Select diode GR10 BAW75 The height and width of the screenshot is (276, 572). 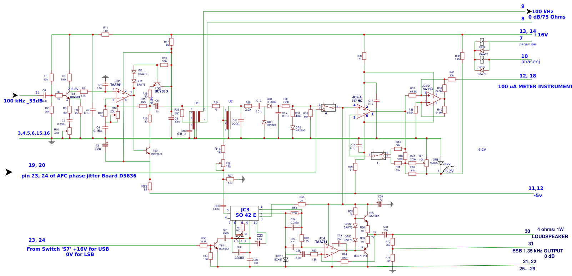click(x=482, y=70)
